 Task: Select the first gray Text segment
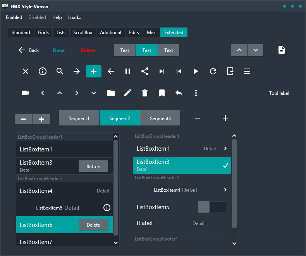click(x=125, y=50)
